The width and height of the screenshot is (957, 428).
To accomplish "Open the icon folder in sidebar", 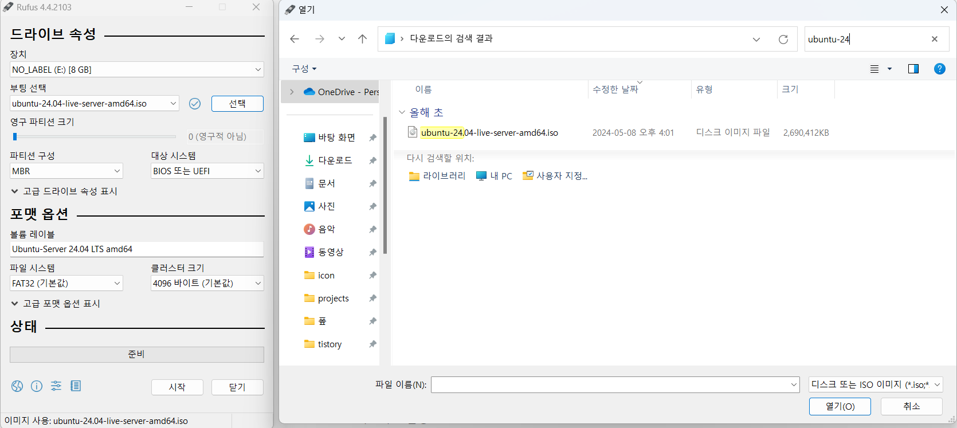I will [x=320, y=276].
